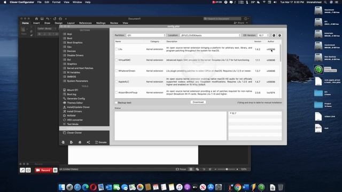Click the home icon in Clover bottom bar
The image size is (342, 192).
pos(80,142)
